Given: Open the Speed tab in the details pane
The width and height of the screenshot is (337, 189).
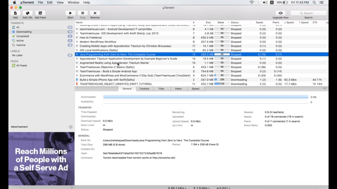Looking at the screenshot, I should 195,89.
